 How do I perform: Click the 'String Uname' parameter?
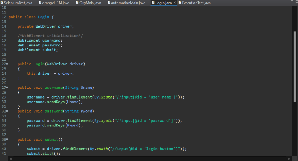[x=79, y=88]
